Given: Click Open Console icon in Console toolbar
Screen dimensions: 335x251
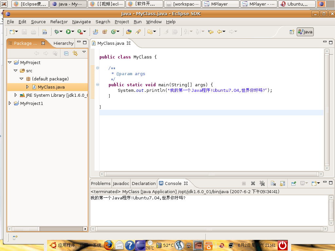Looking at the screenshot, I should pos(314,183).
